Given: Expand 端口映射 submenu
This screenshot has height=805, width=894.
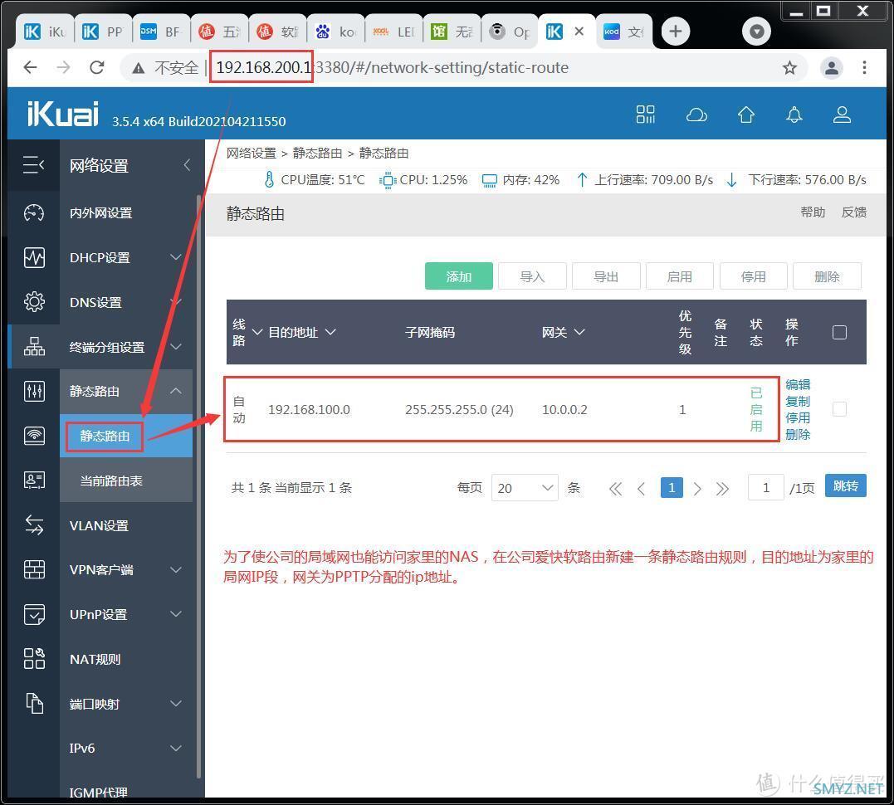Looking at the screenshot, I should point(176,704).
